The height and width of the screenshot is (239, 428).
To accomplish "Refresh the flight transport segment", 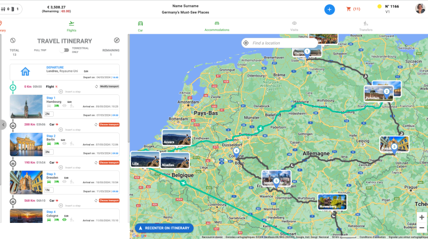I will 96,86.
